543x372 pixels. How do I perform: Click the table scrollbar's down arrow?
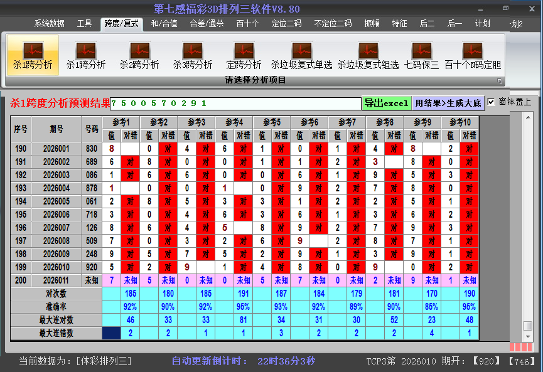(x=528, y=337)
